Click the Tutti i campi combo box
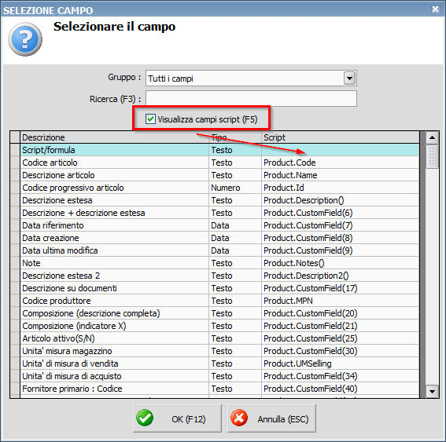 tap(251, 79)
